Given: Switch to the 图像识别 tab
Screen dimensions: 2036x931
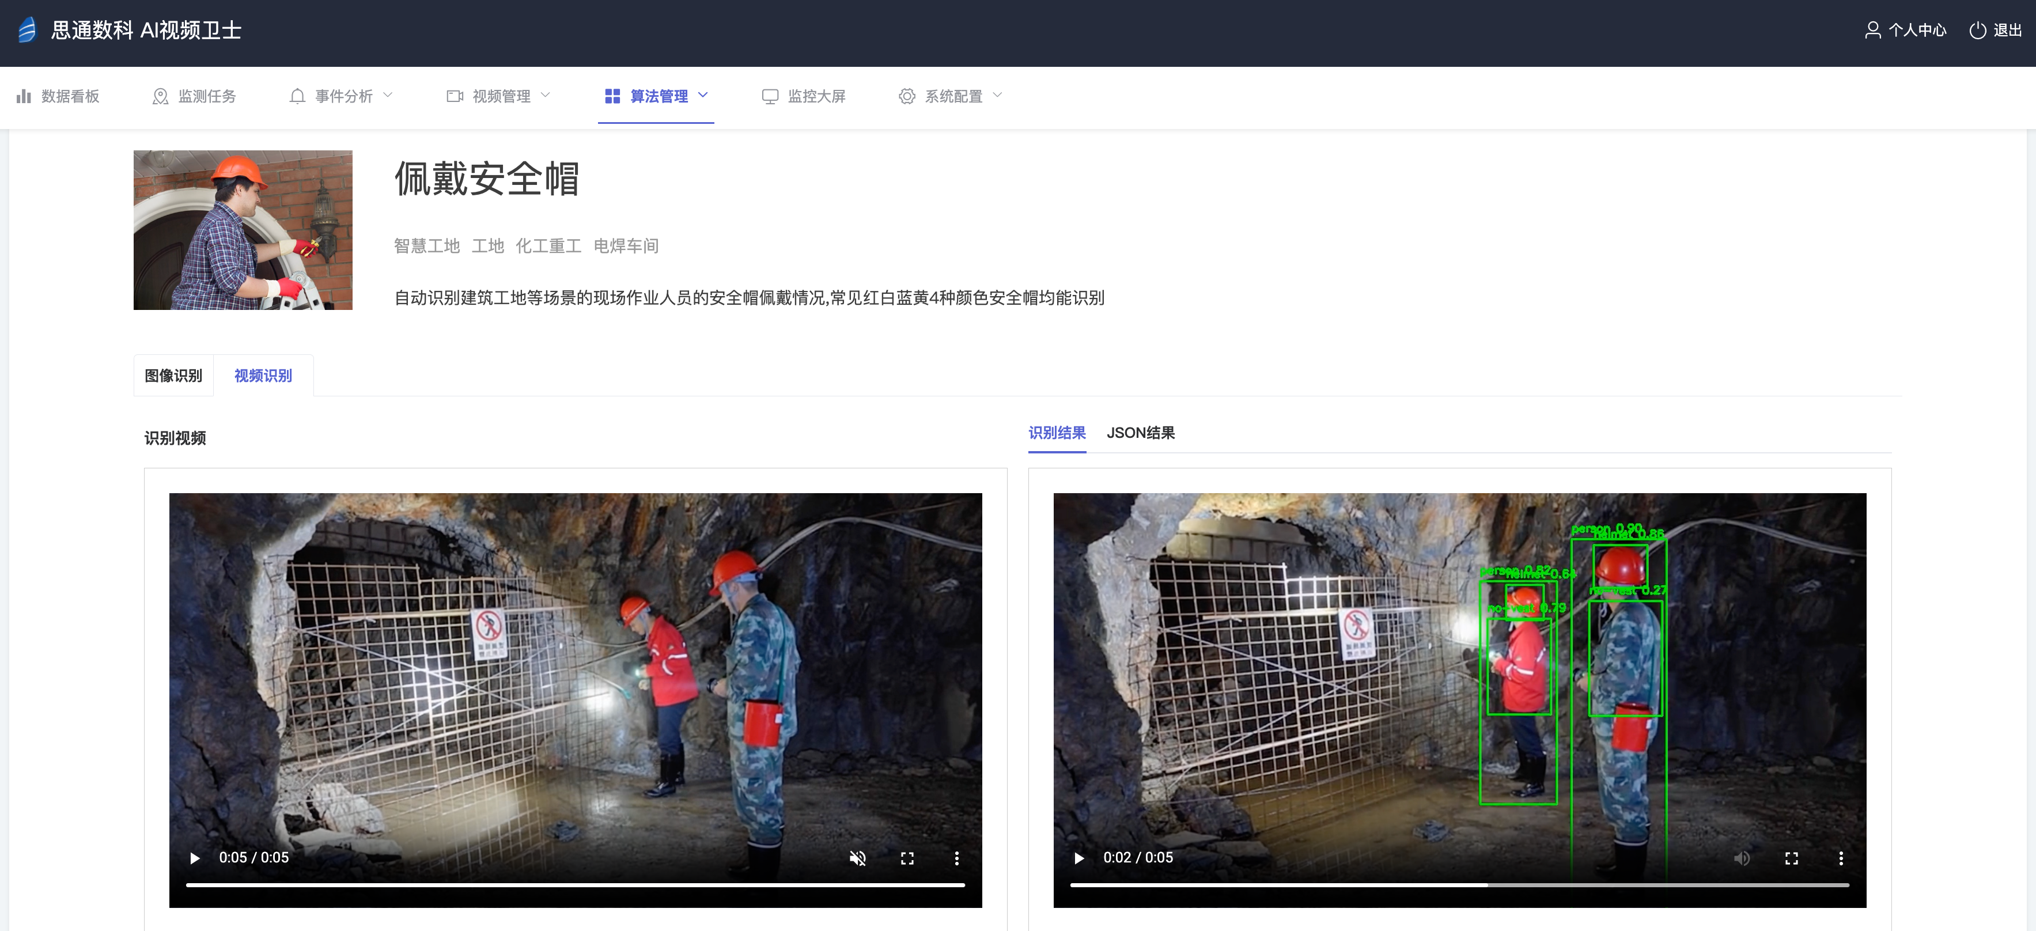Looking at the screenshot, I should click(173, 376).
